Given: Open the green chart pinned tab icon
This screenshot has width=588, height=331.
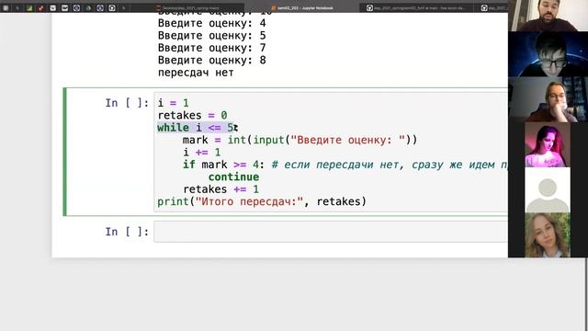Looking at the screenshot, I should click(29, 7).
